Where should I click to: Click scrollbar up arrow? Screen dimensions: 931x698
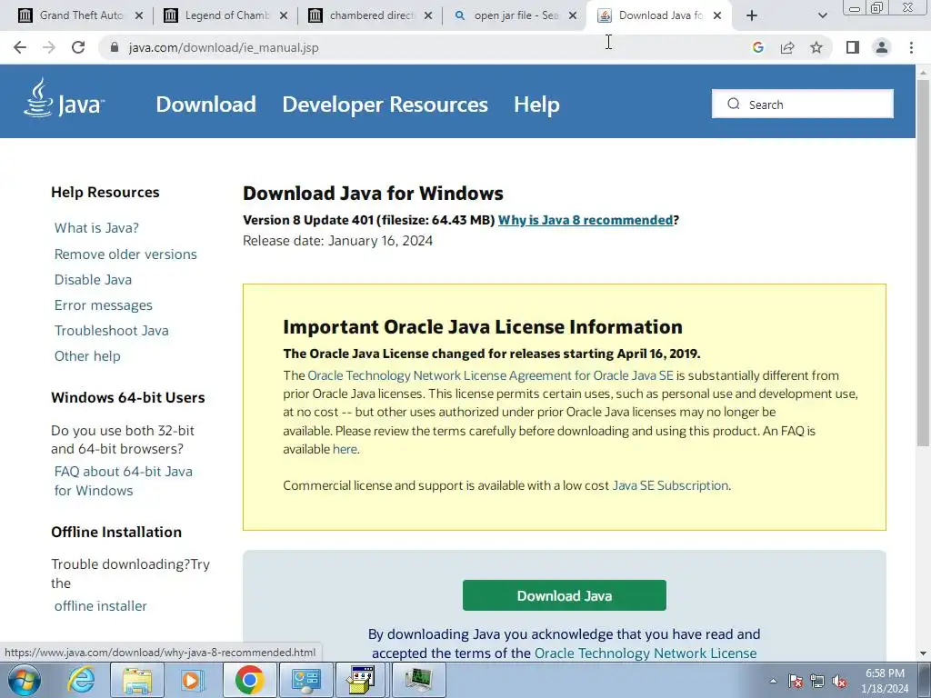click(x=923, y=72)
